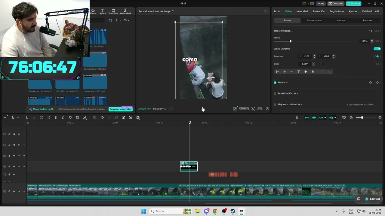
Task: Click the split clip icon in timeline toolbar
Action: 42,118
